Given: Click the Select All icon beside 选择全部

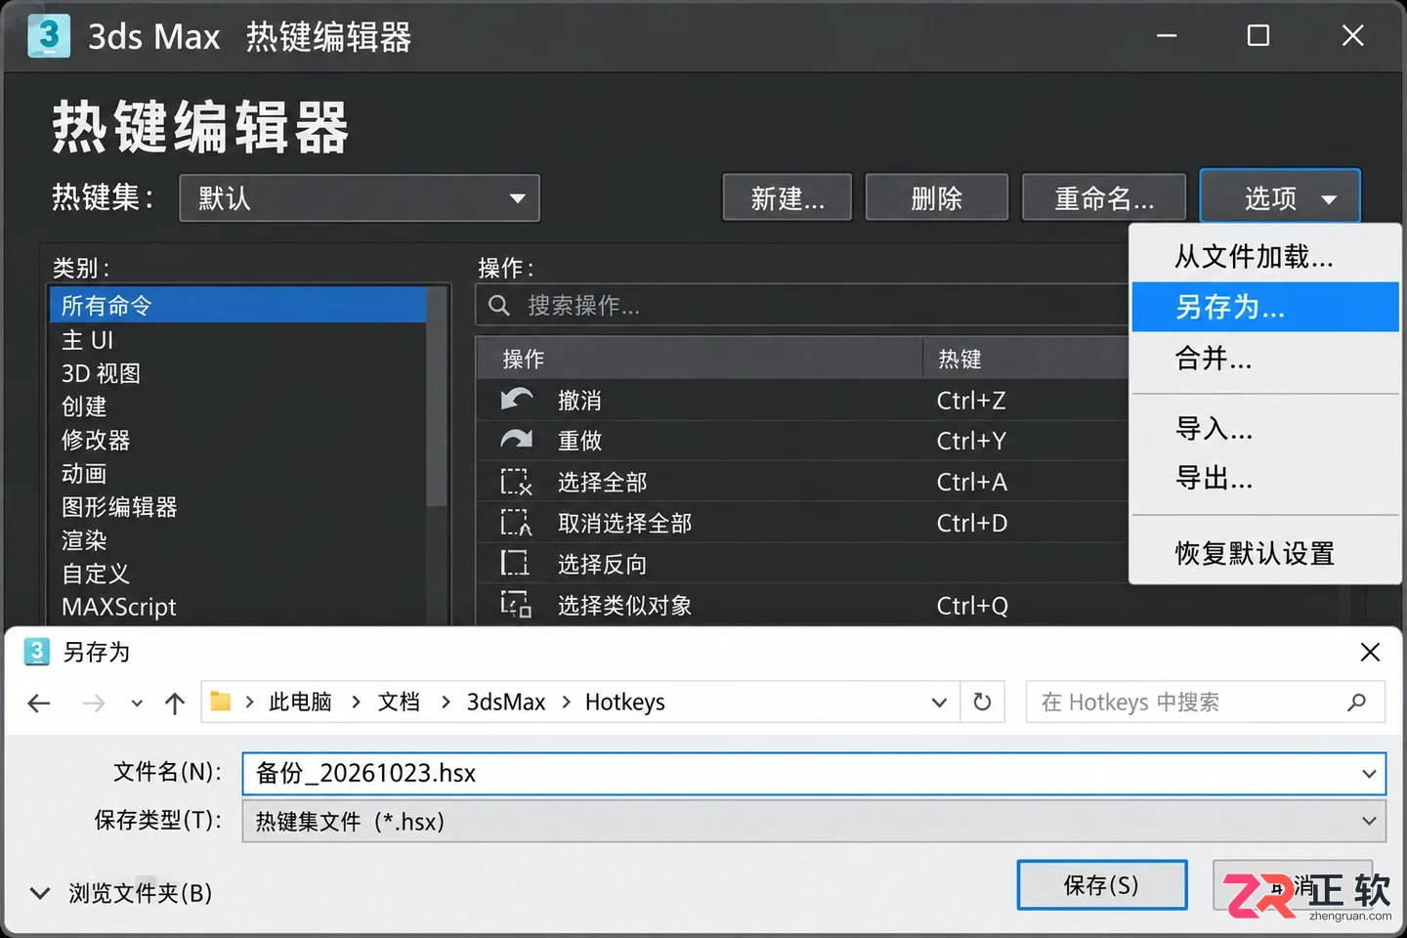Looking at the screenshot, I should (516, 482).
